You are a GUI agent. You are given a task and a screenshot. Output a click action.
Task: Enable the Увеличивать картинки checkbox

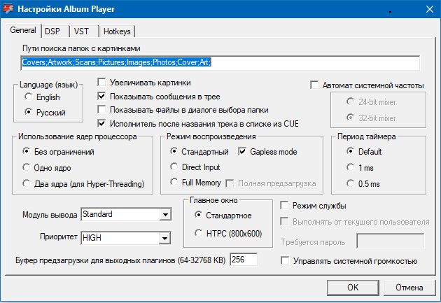click(x=102, y=82)
